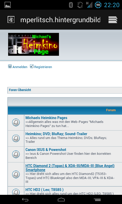Tap the forum icon beside Heimkino; DVD; BluRay
The image size is (122, 204).
[16, 138]
